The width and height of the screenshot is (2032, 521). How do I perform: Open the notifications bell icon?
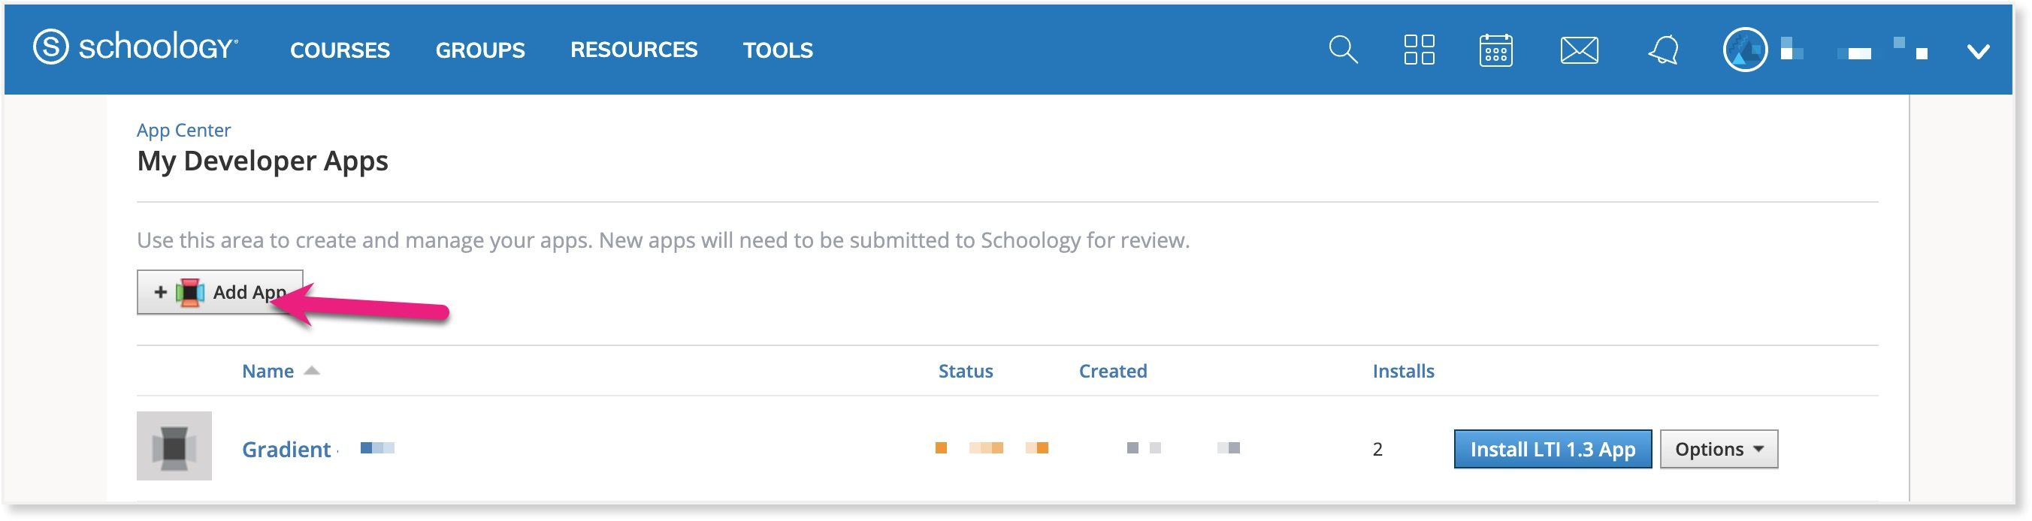[x=1663, y=50]
